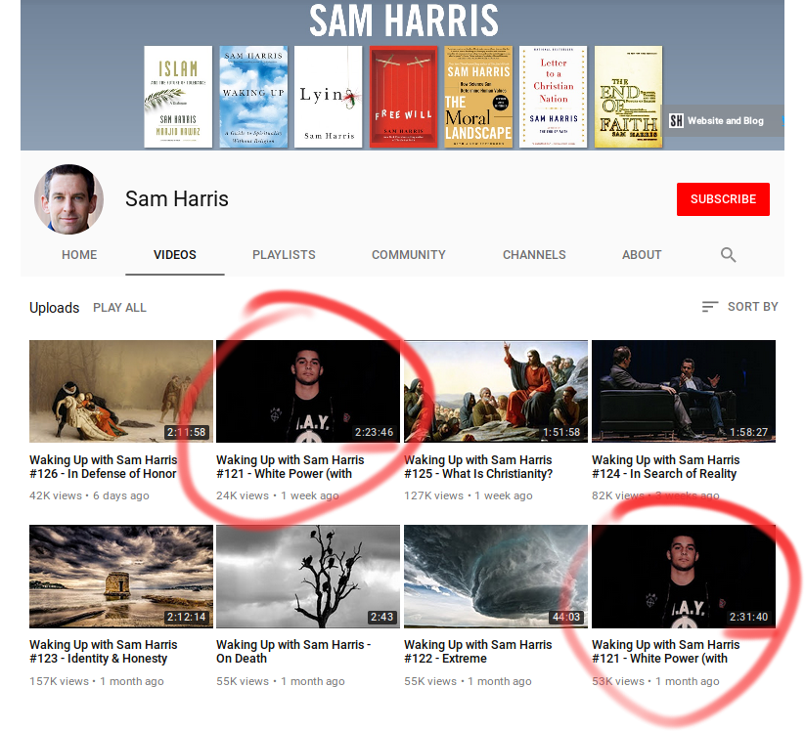Open #121 White Power title with 53K views
Screen dimensions: 805x731
(666, 652)
